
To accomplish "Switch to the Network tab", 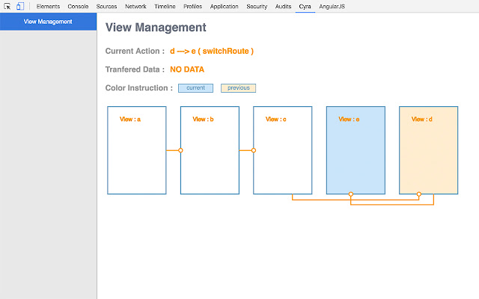I will point(135,7).
